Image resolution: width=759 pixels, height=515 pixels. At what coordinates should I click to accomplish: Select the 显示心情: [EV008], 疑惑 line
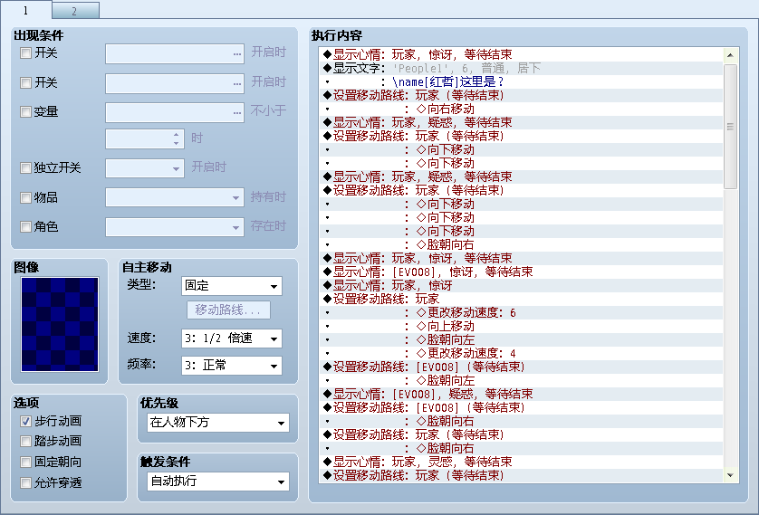click(522, 394)
